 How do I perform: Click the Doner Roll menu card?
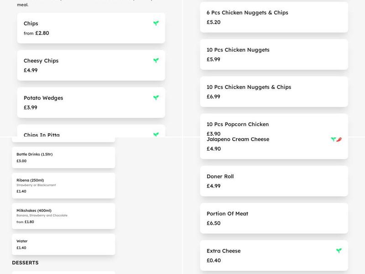(273, 180)
